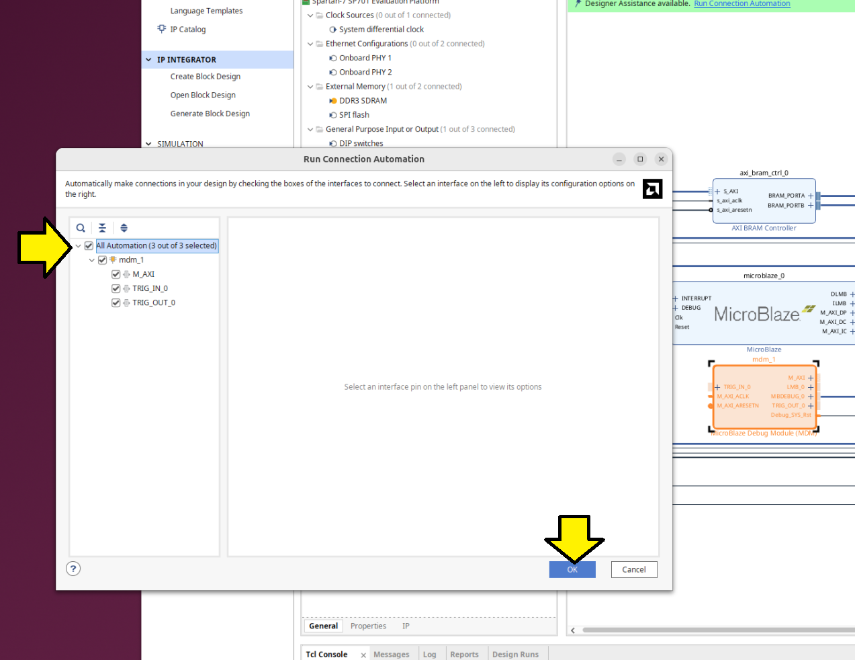Collapse the External Memory section
Screen dimensions: 855x660
(310, 86)
